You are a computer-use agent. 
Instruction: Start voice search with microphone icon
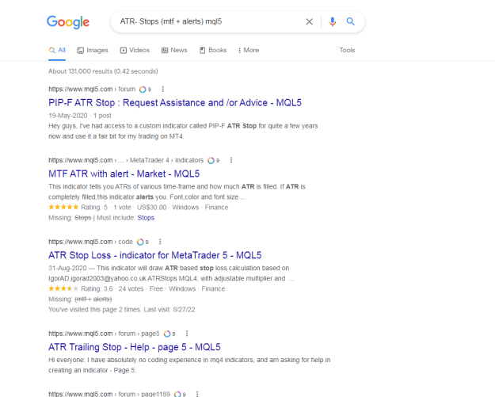pos(332,21)
